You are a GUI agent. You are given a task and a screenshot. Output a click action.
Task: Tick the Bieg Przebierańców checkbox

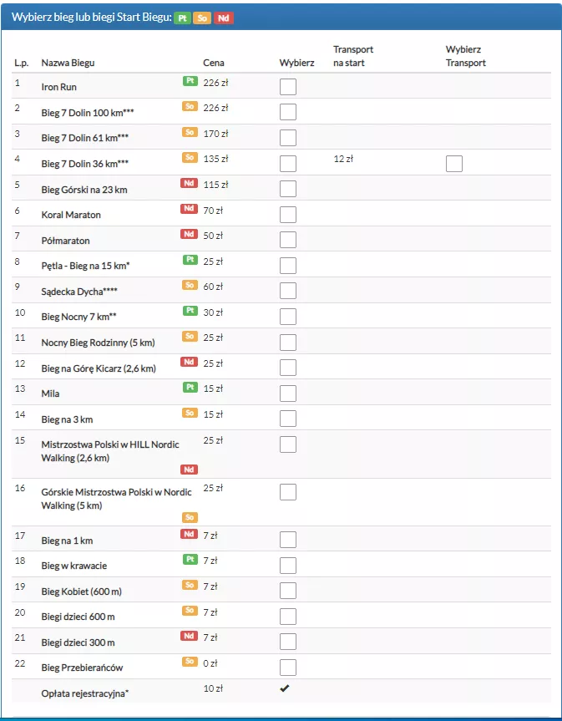point(287,668)
